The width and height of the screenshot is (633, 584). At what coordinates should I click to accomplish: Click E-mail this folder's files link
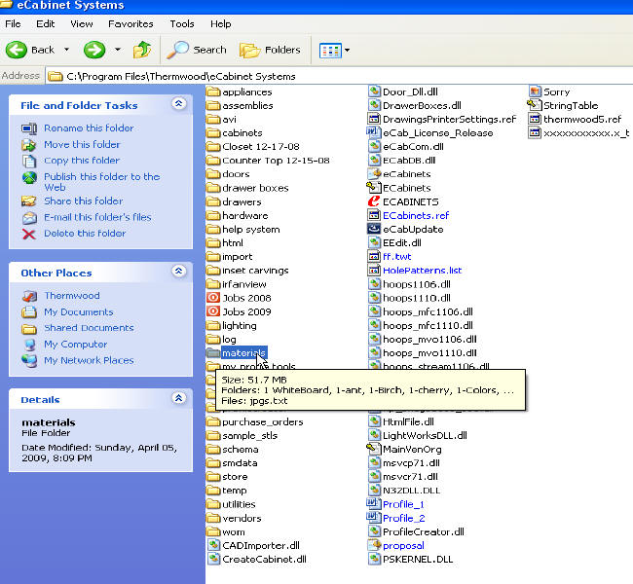point(97,217)
